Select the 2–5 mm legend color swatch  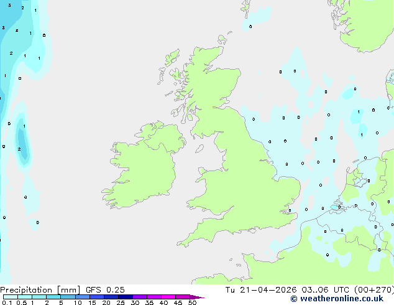pyautogui.click(x=53, y=297)
